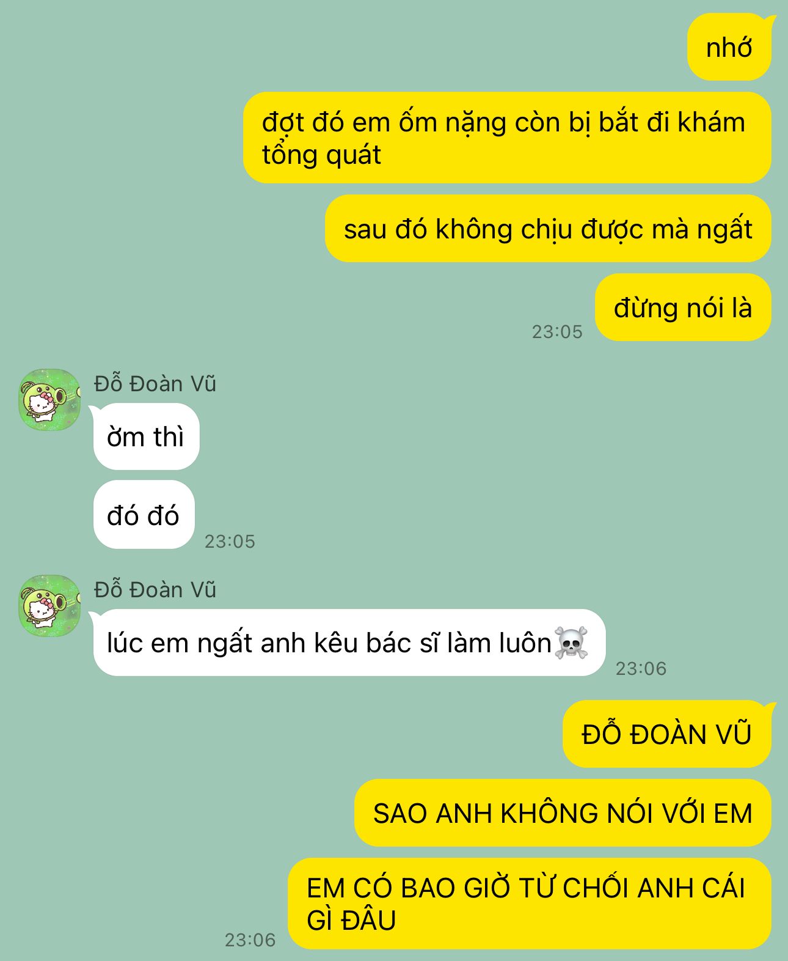Select the 'EM CÓ BAO GIỜ TỪ CHỐI' bubble
Image resolution: width=788 pixels, height=961 pixels.
point(529,904)
